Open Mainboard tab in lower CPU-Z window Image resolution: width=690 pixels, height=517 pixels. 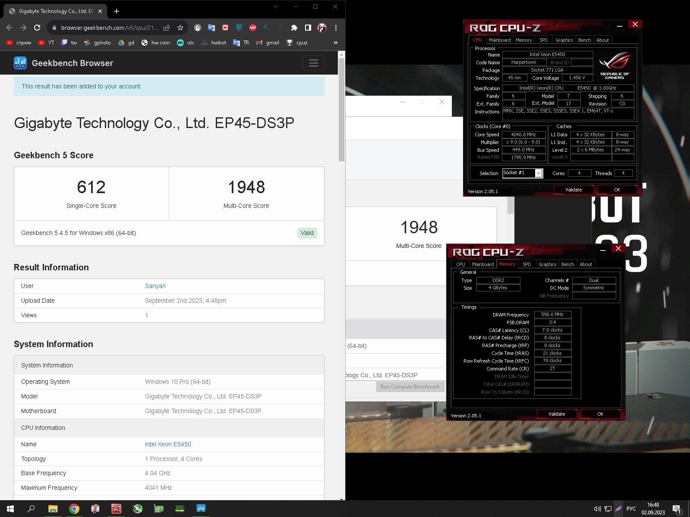[x=483, y=264]
